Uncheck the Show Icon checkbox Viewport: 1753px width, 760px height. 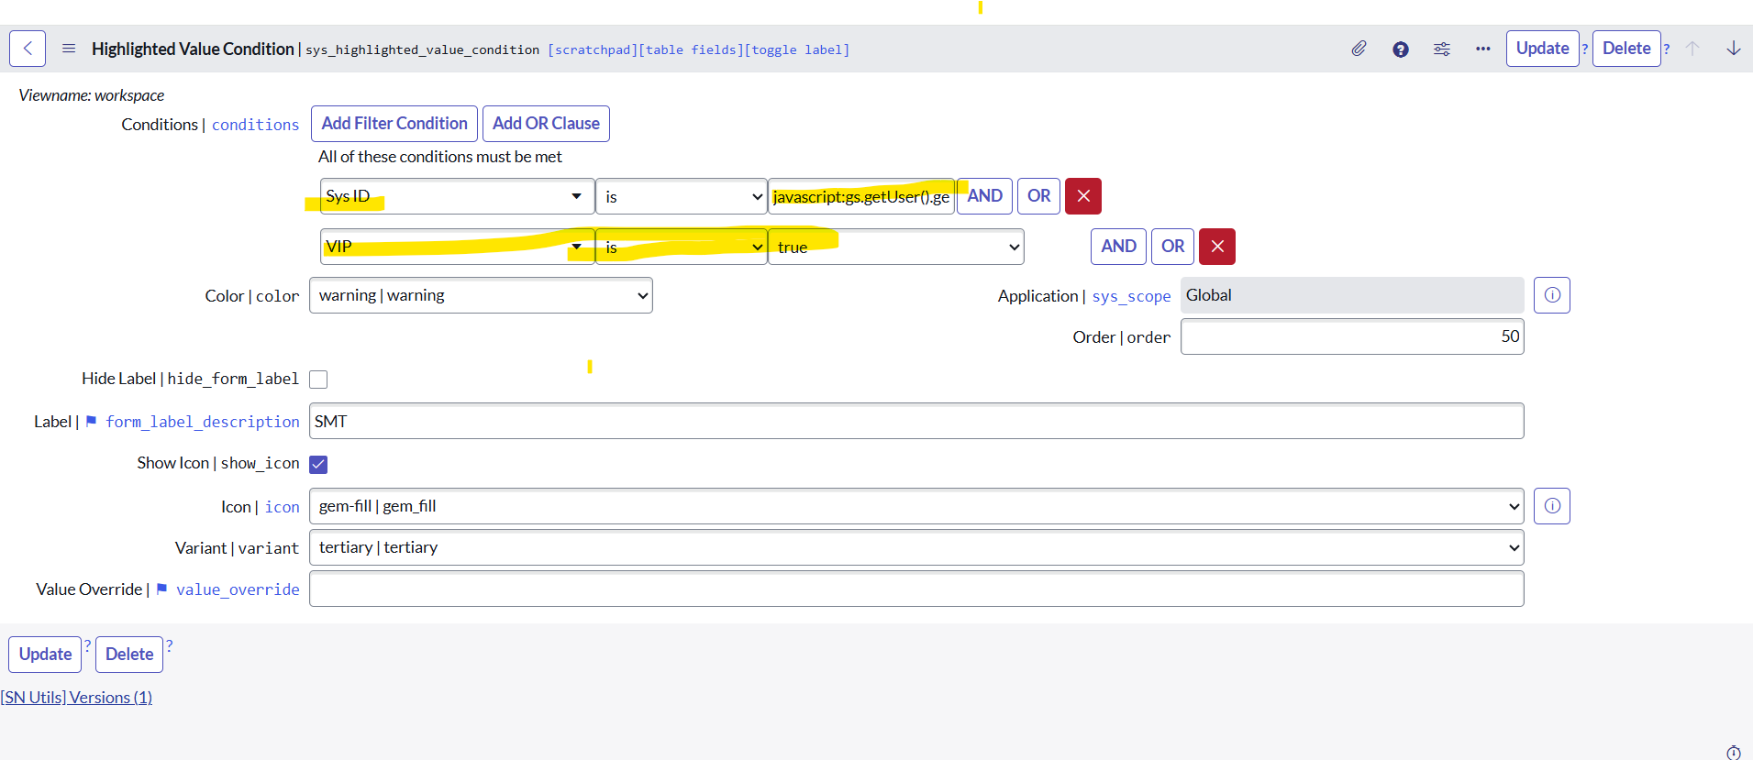click(318, 464)
